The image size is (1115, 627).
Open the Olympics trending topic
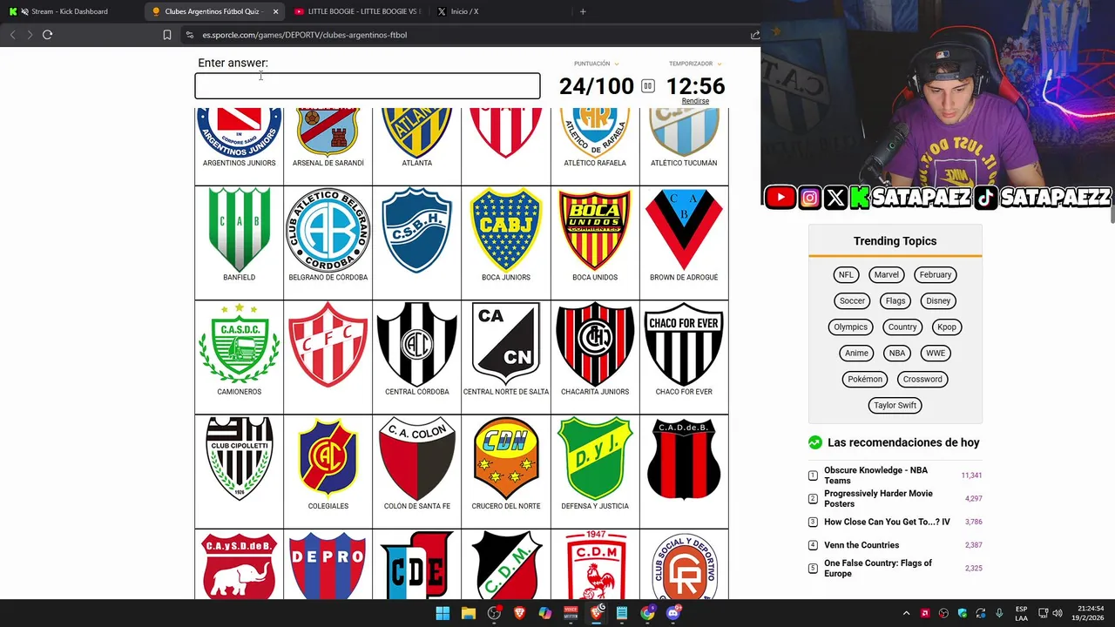850,327
